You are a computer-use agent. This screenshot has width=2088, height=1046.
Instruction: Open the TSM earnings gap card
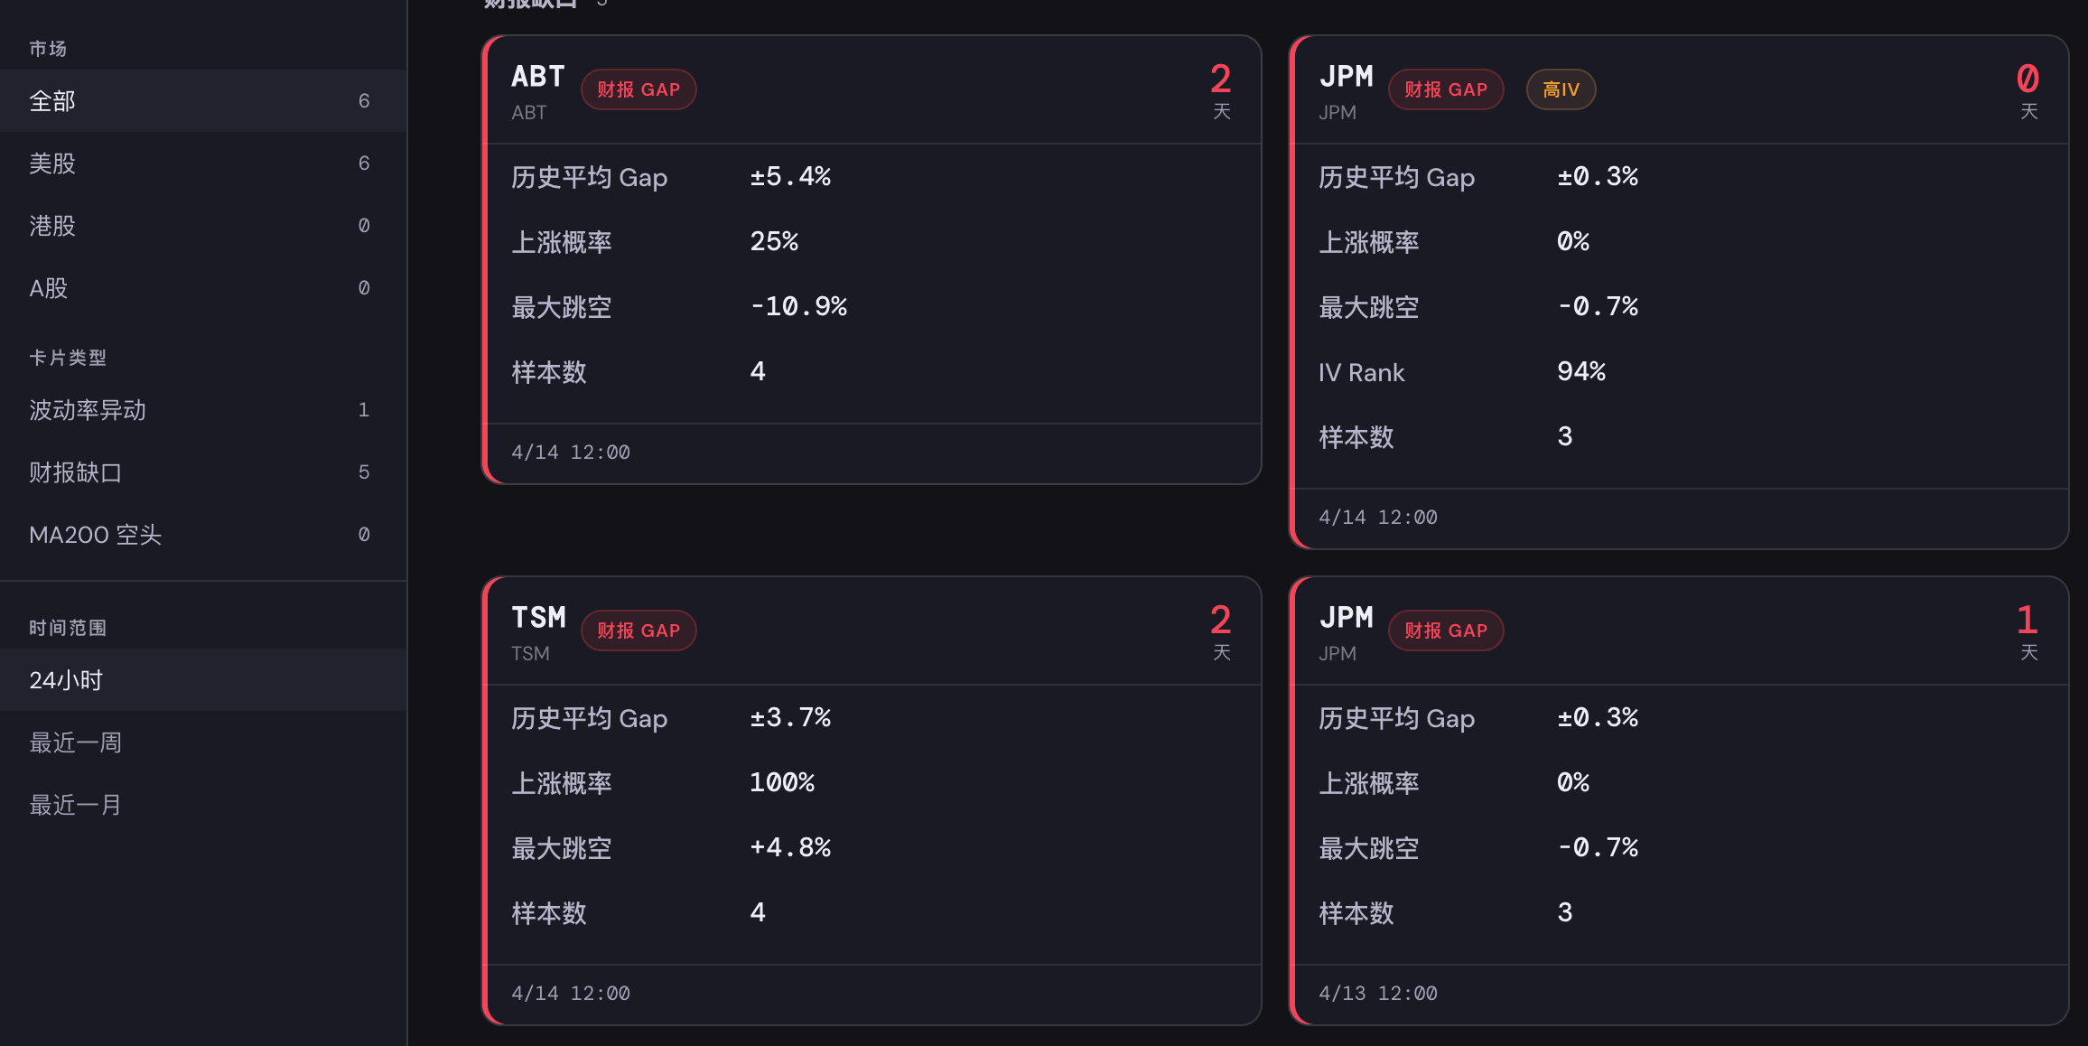tap(872, 804)
